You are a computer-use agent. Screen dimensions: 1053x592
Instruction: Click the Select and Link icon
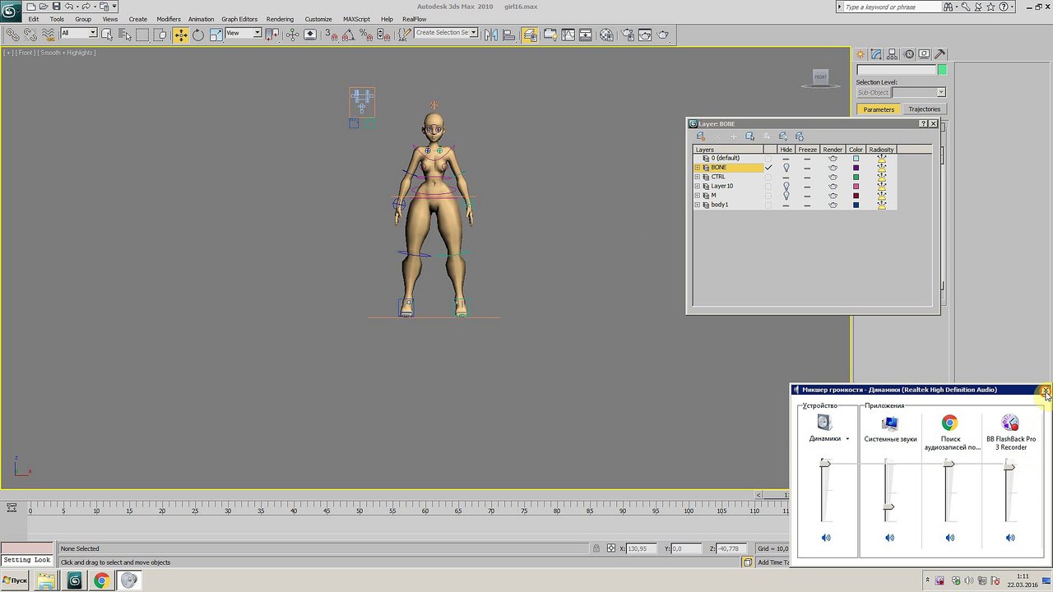[12, 35]
